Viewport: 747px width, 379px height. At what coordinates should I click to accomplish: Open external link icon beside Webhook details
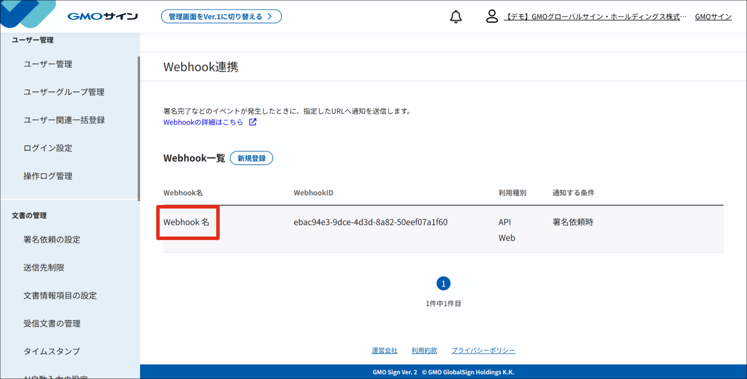[253, 122]
